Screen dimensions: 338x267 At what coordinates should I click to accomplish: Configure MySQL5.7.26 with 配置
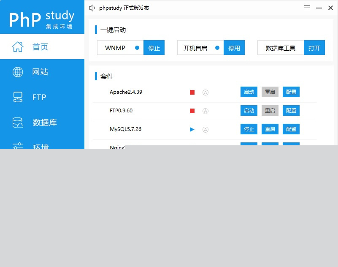[291, 129]
